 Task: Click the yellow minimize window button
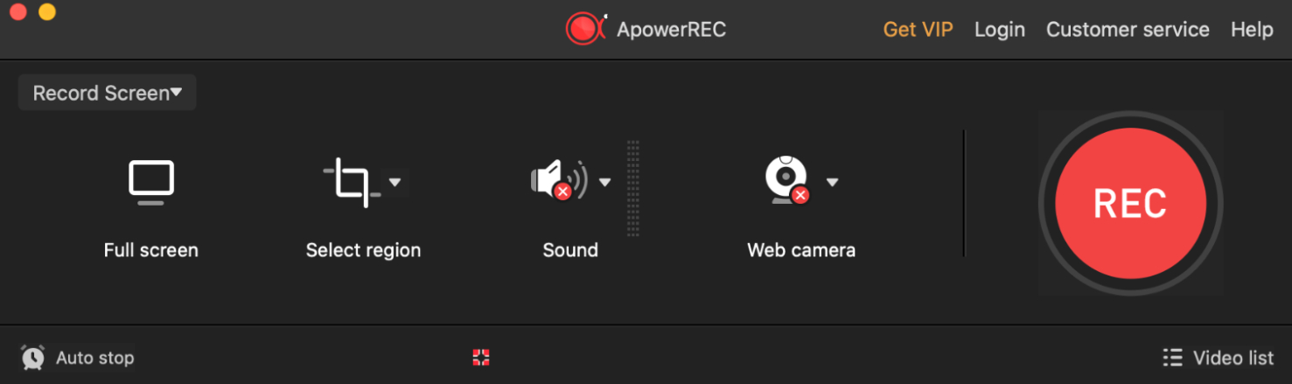pos(47,11)
